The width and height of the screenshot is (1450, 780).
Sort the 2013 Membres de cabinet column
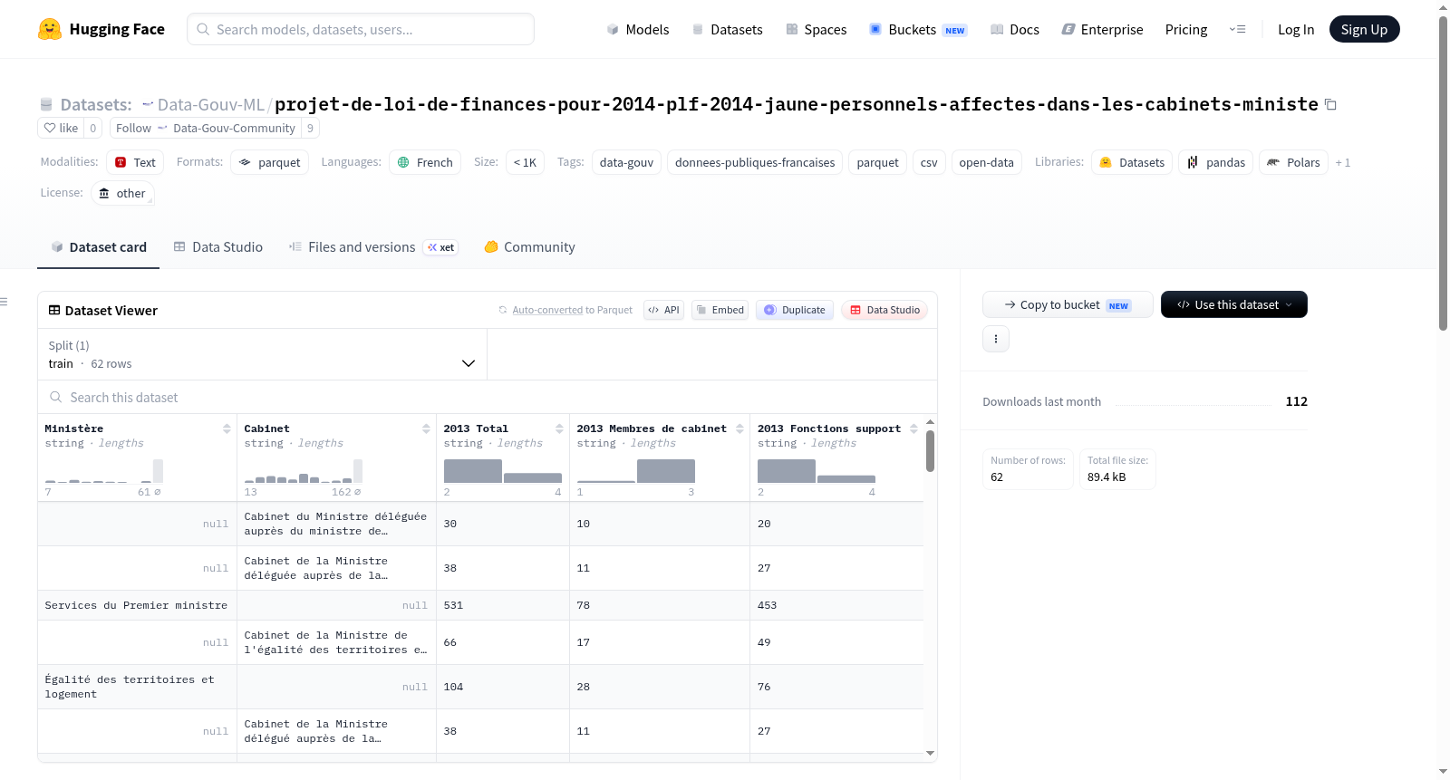click(739, 429)
